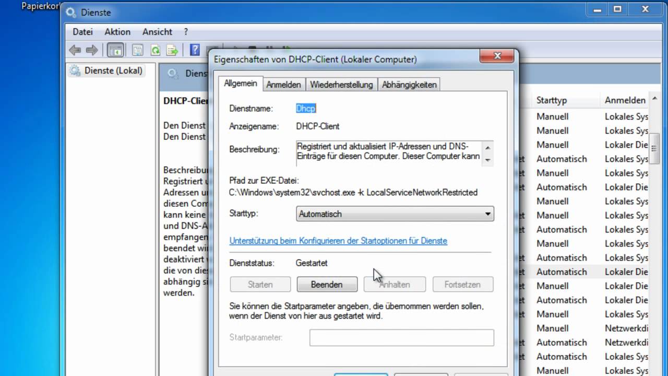Click the Dienstname field containing Dhcp
Viewport: 668px width, 376px height.
(306, 108)
